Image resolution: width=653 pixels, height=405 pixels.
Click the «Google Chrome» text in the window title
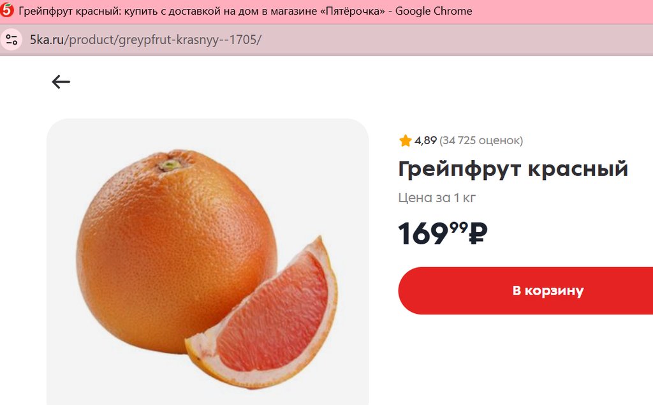[x=434, y=11]
